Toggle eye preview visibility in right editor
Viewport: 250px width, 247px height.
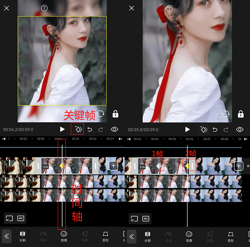[x=239, y=130]
